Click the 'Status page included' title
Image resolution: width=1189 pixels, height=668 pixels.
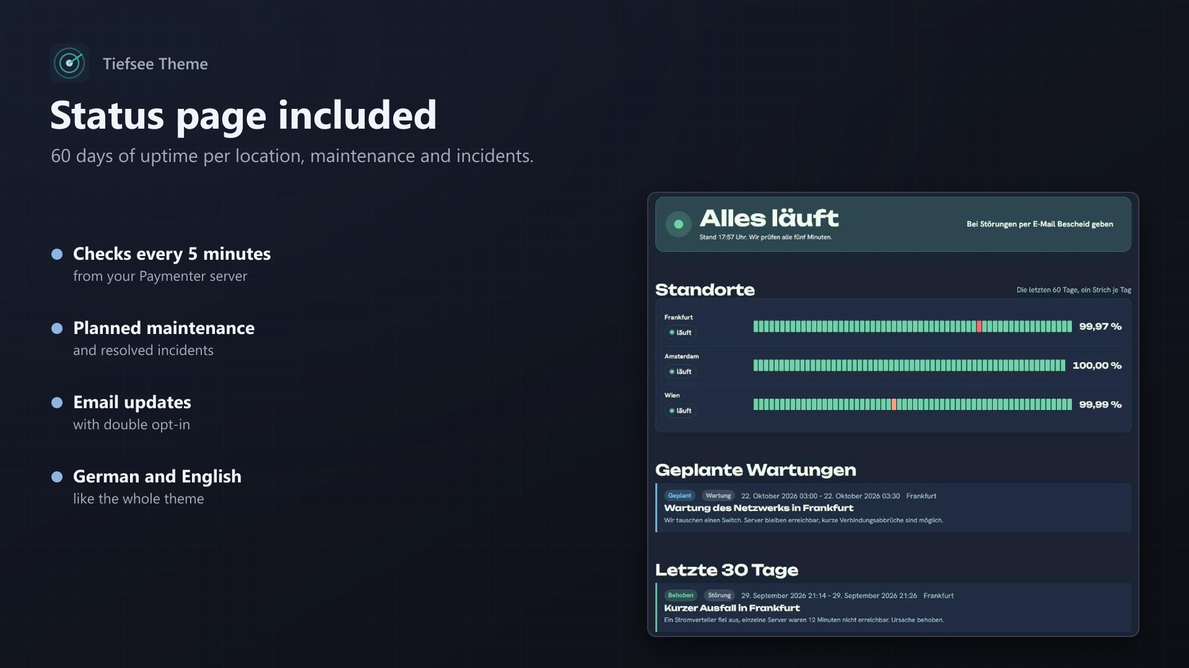point(243,116)
